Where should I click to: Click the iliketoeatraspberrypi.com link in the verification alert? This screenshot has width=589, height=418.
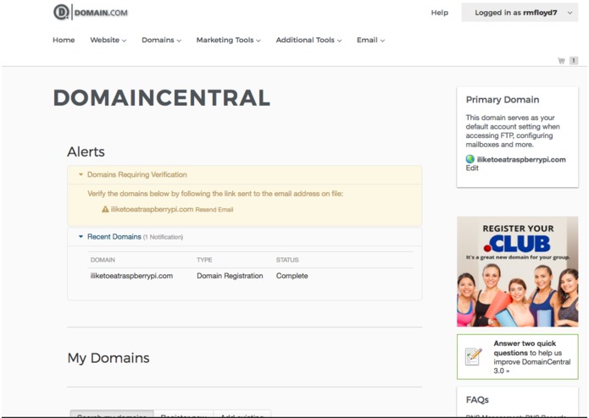(153, 209)
